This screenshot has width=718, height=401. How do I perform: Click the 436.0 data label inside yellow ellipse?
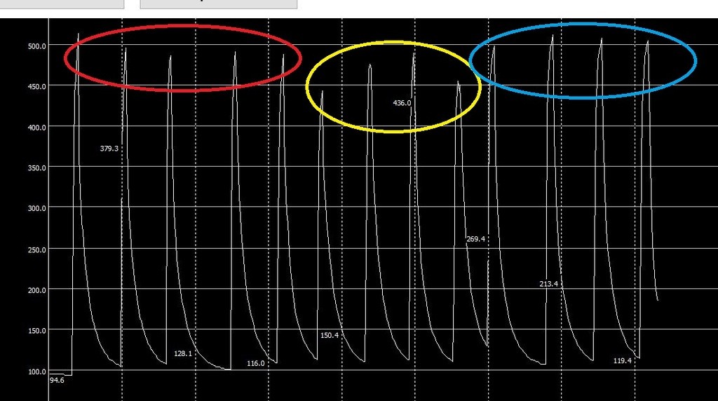(402, 103)
